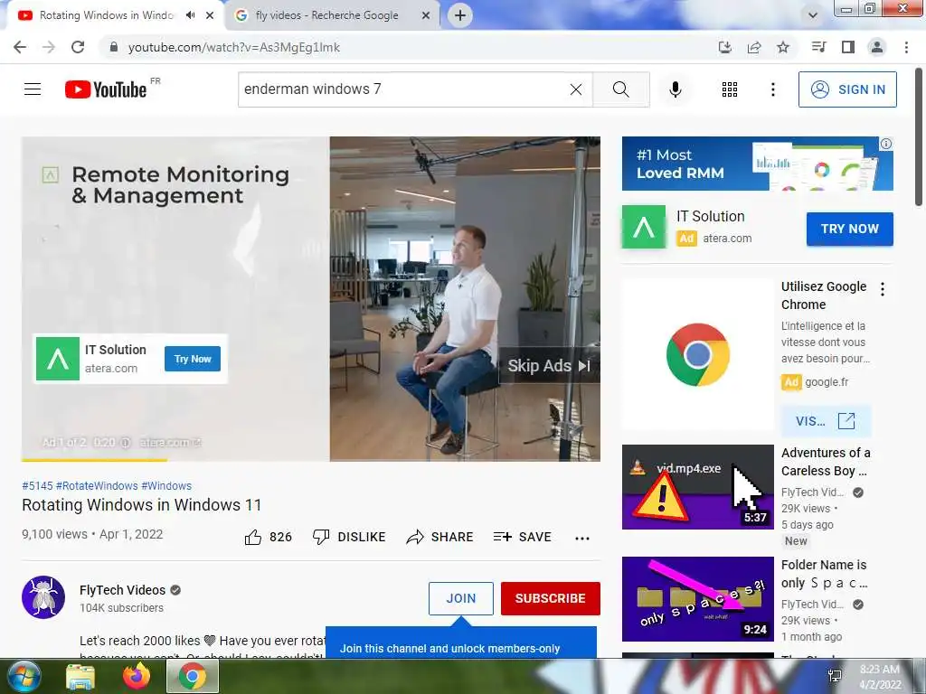Screen dimensions: 926x694
Task: Open the only spaces folder video thumbnail
Action: (698, 599)
